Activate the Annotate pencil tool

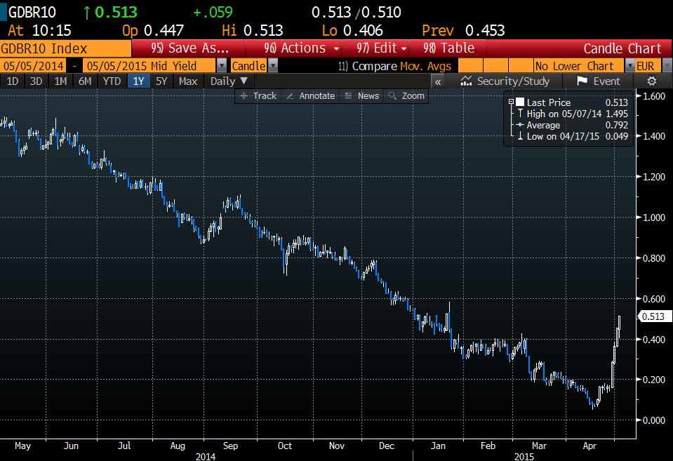click(311, 96)
